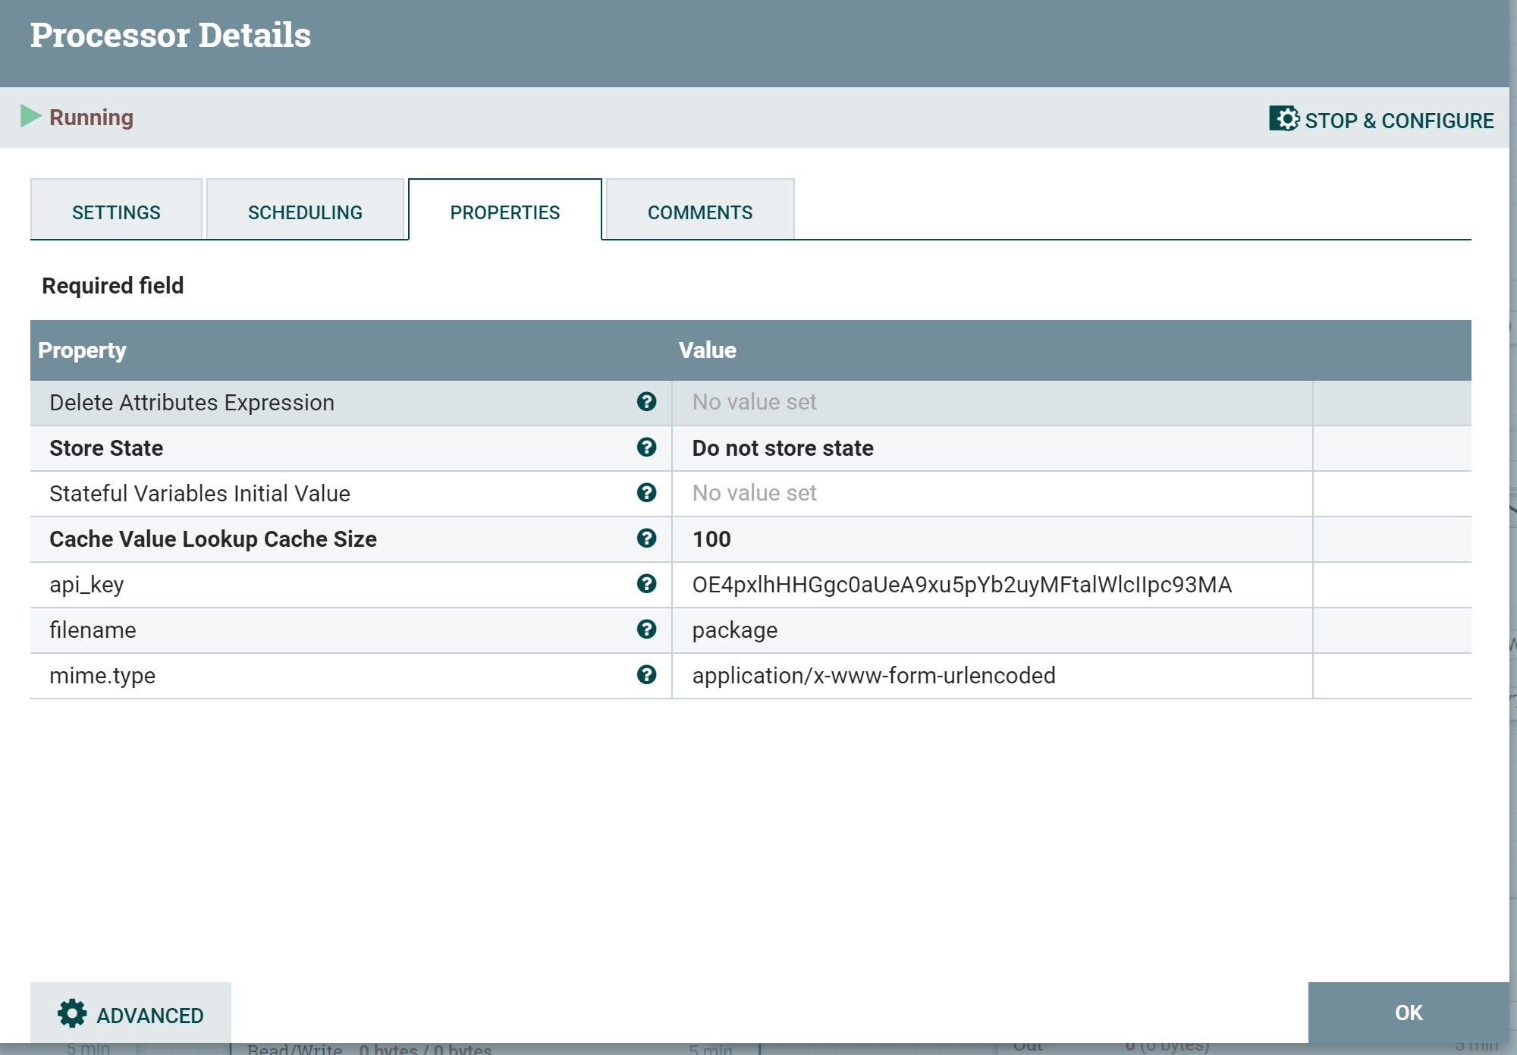The width and height of the screenshot is (1517, 1055).
Task: Click help icon beside api_key property
Action: click(646, 584)
